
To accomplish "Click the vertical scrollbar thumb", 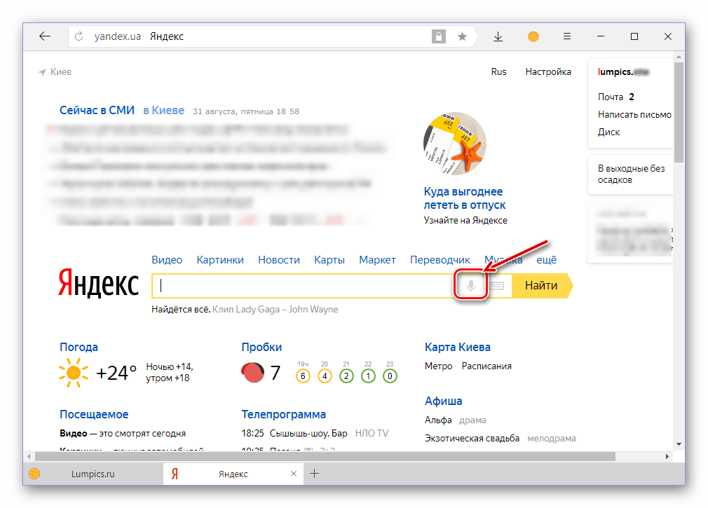I will point(679,112).
